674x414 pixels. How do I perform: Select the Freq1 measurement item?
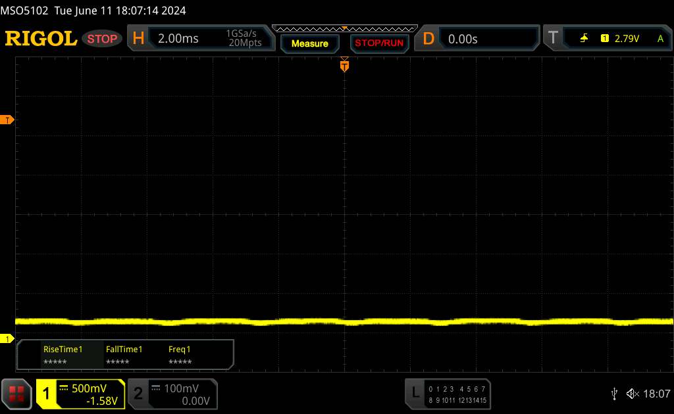click(x=180, y=355)
